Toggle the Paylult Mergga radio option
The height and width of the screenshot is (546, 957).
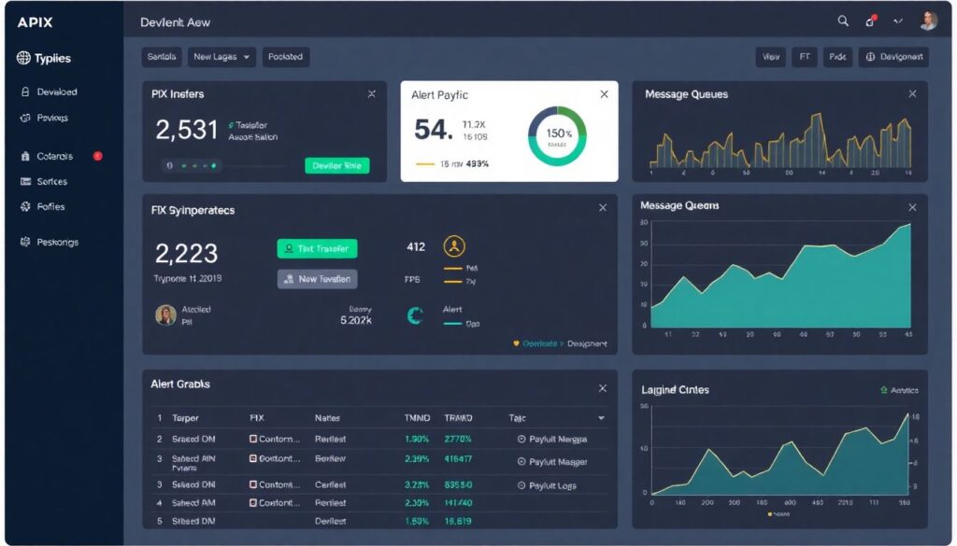(x=521, y=439)
